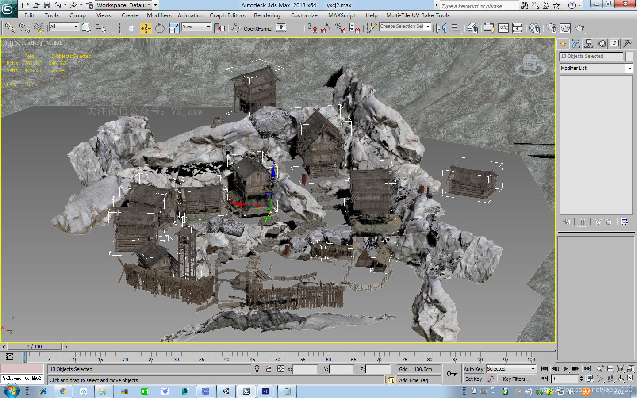The image size is (637, 398).
Task: Click the large Set Keys key button
Action: (452, 374)
